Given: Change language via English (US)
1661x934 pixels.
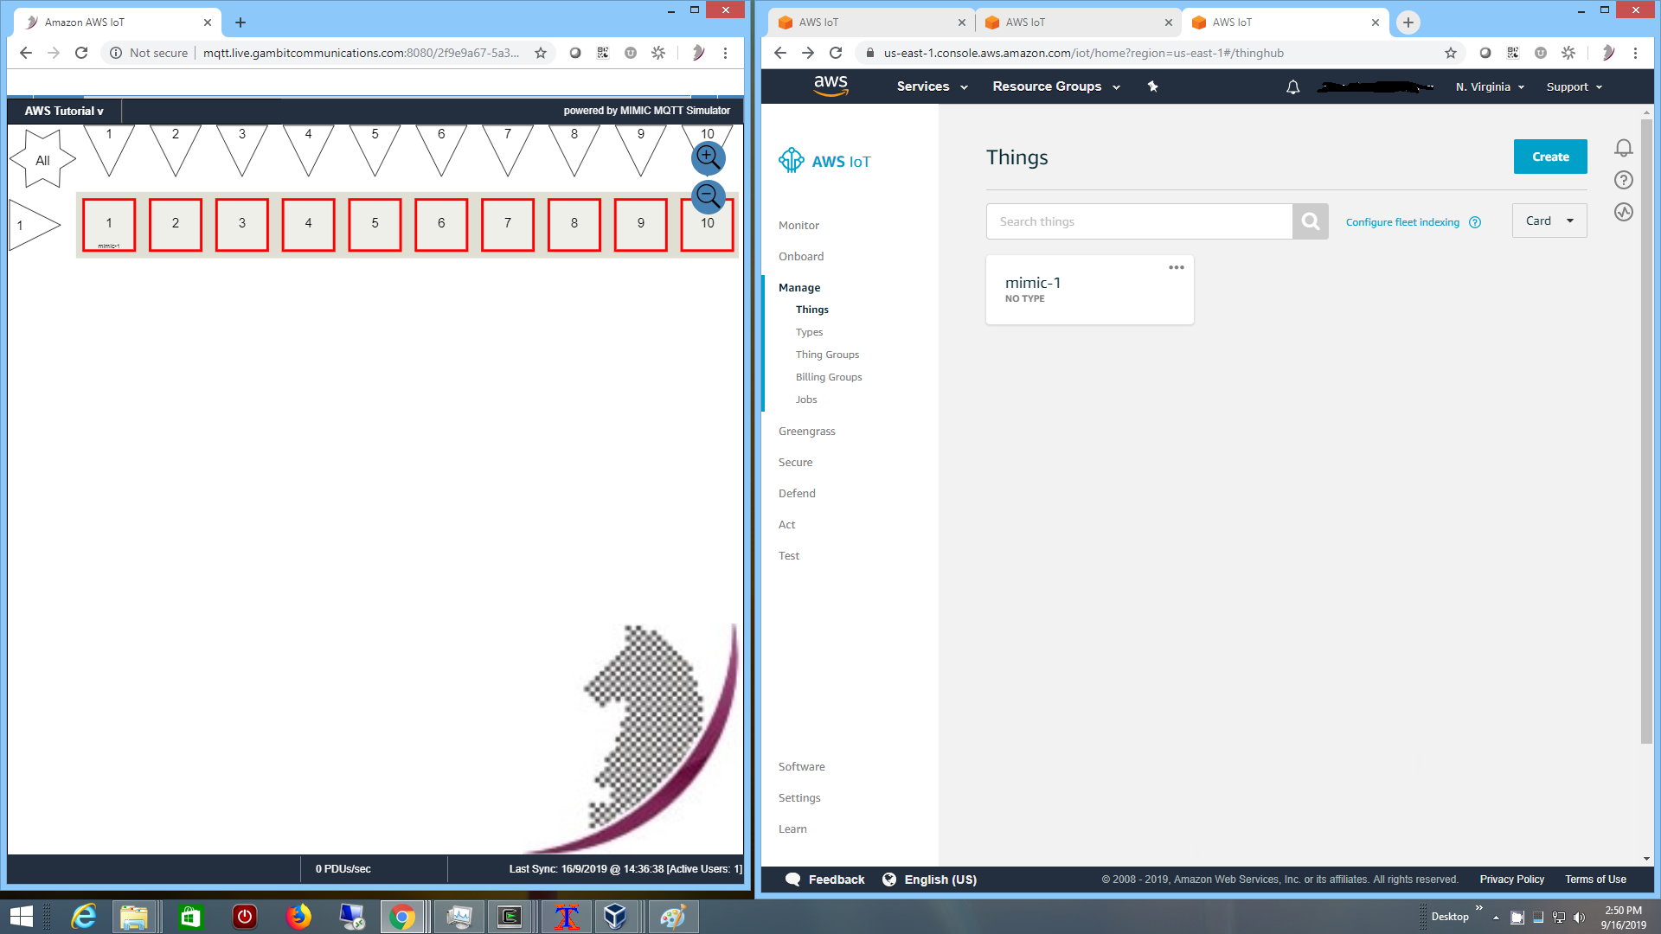Looking at the screenshot, I should coord(929,880).
